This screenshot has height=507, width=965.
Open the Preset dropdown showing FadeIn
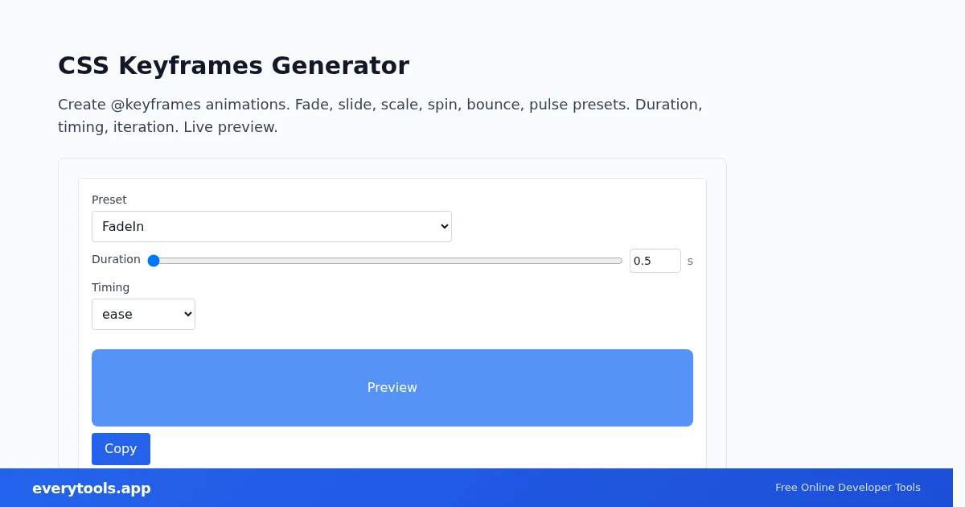(271, 226)
